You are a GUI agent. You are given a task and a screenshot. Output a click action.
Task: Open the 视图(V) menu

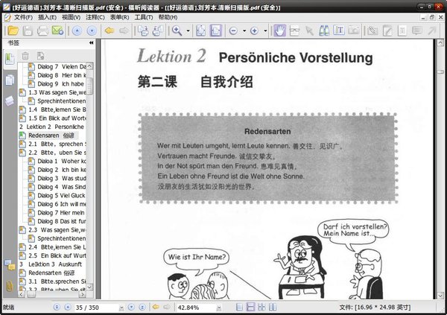click(x=71, y=17)
